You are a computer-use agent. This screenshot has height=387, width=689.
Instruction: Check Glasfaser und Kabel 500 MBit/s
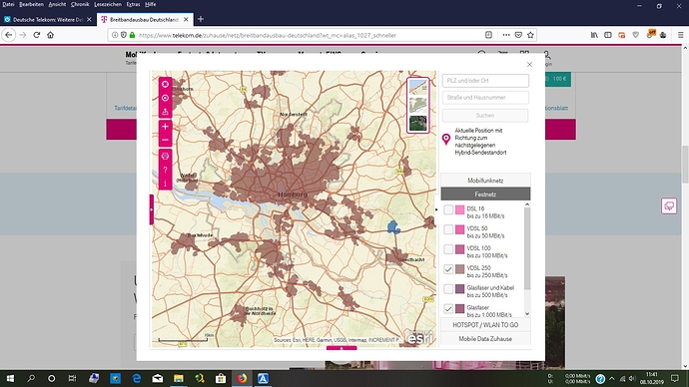(x=448, y=288)
